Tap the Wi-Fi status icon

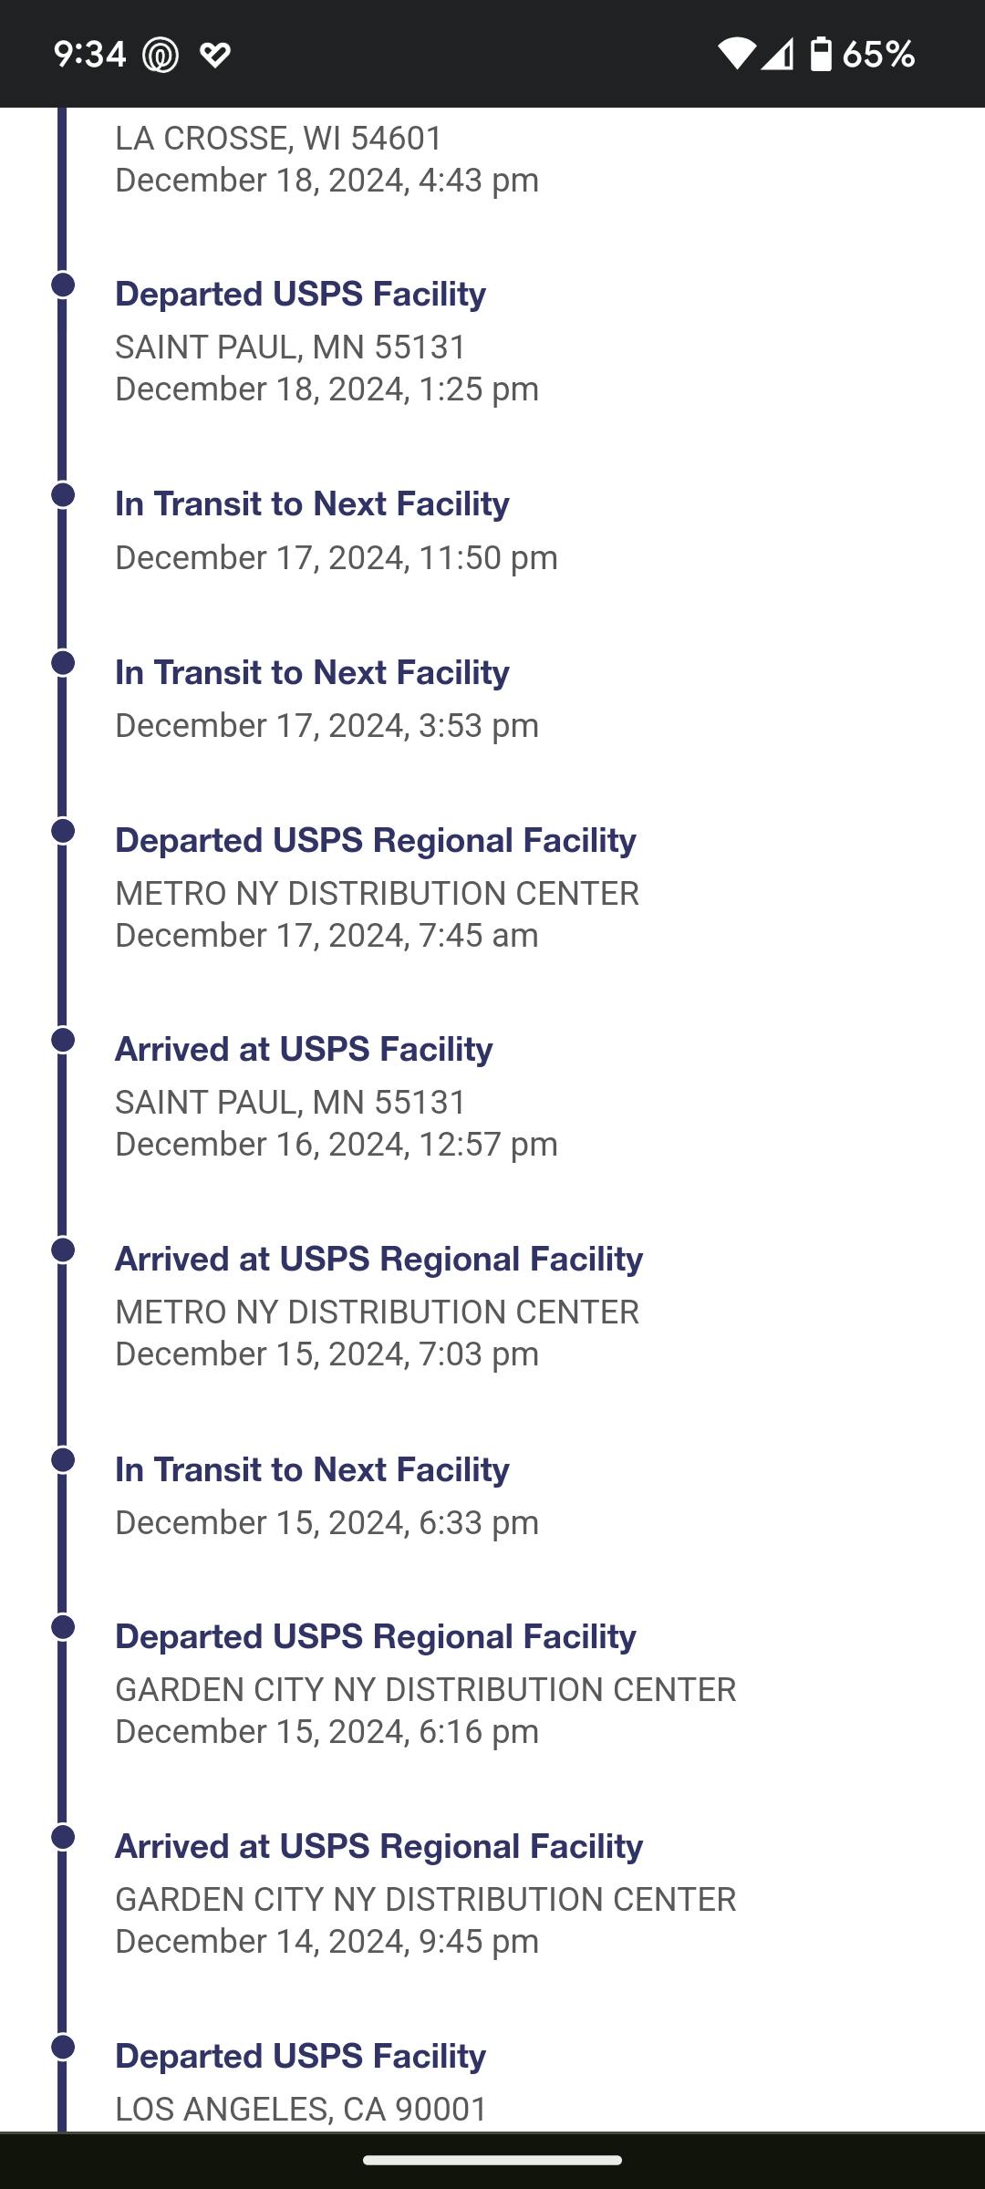point(736,54)
